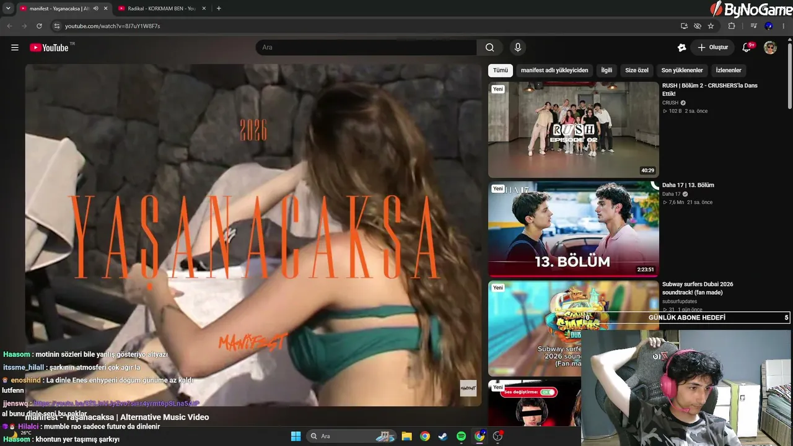
Task: Open the Daha 17 13. Bölüm thumbnail
Action: tap(574, 229)
